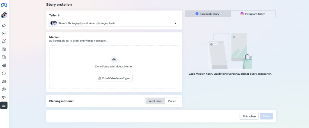This screenshot has width=309, height=128.
Task: Click Foto/Video hinzufügen button
Action: tap(114, 78)
